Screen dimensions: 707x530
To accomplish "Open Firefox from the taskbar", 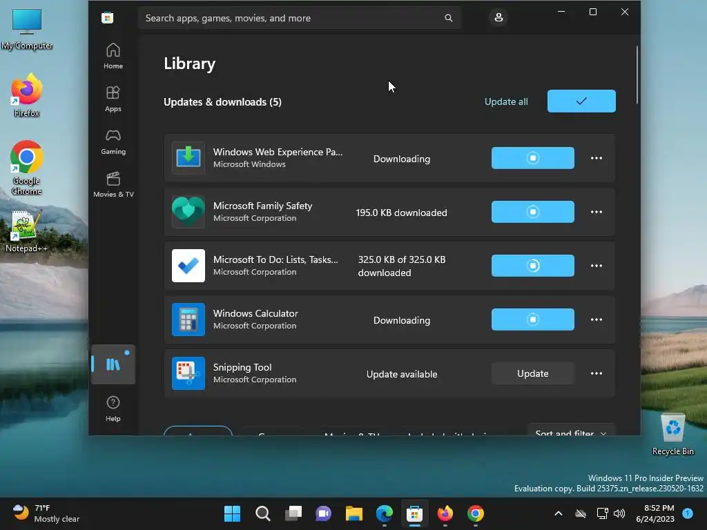I will coord(445,513).
